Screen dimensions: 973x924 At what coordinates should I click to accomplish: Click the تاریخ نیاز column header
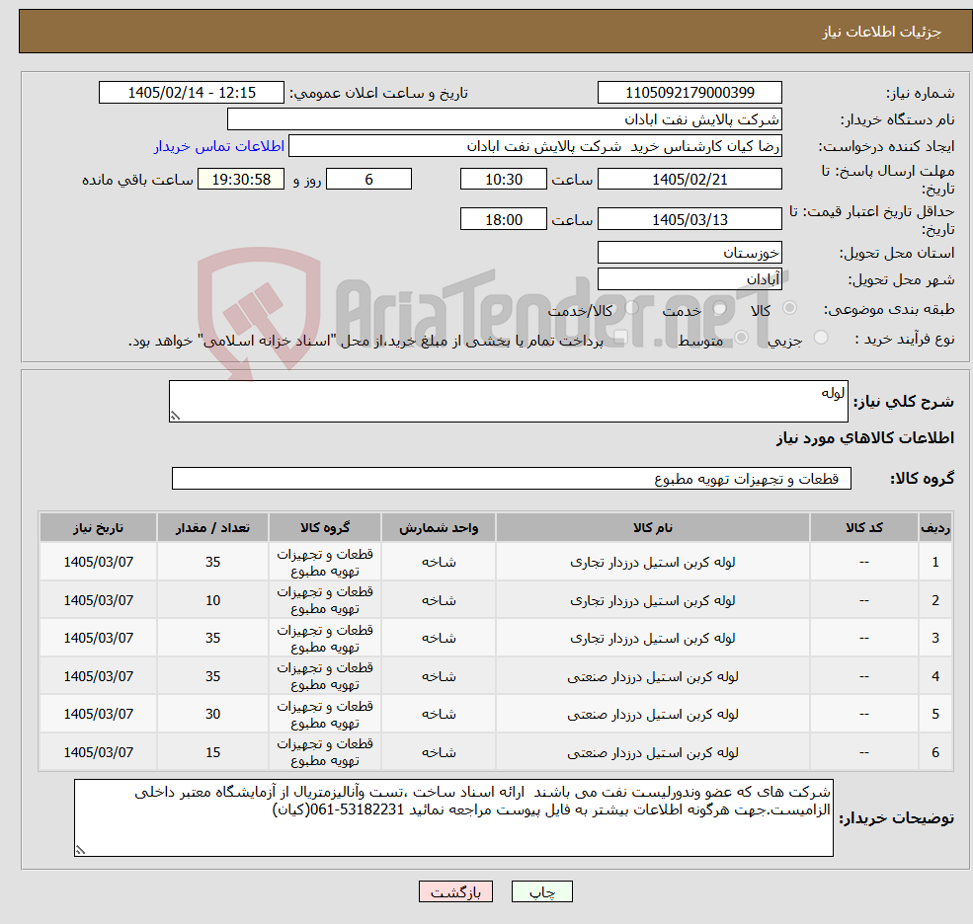tap(98, 528)
